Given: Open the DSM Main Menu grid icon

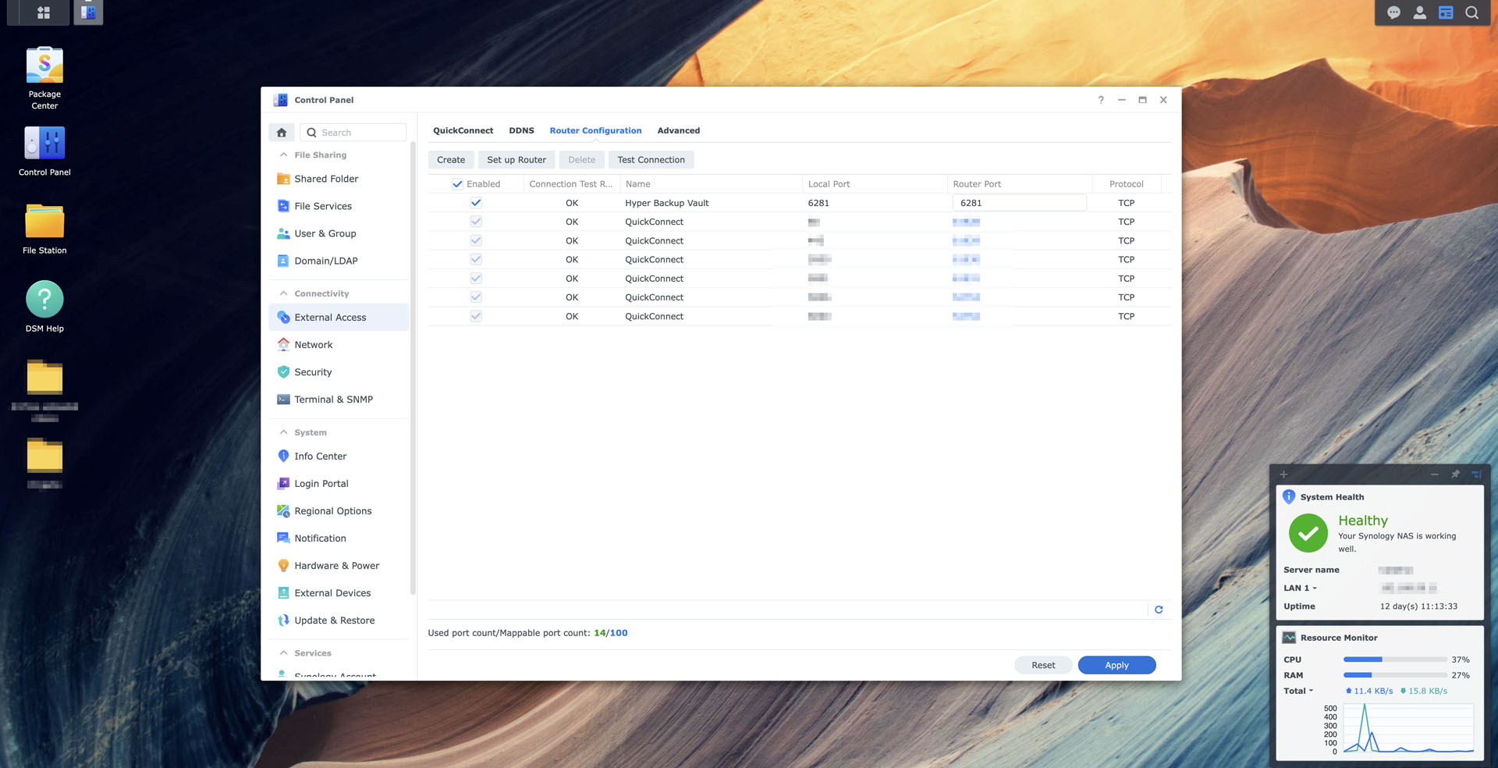Looking at the screenshot, I should pyautogui.click(x=44, y=12).
